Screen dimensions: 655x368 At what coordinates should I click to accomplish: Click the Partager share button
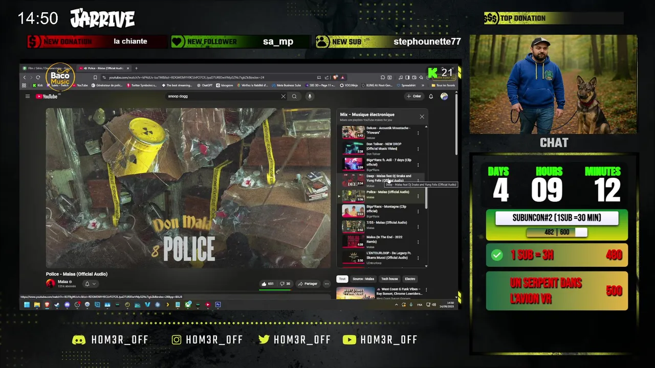(308, 284)
